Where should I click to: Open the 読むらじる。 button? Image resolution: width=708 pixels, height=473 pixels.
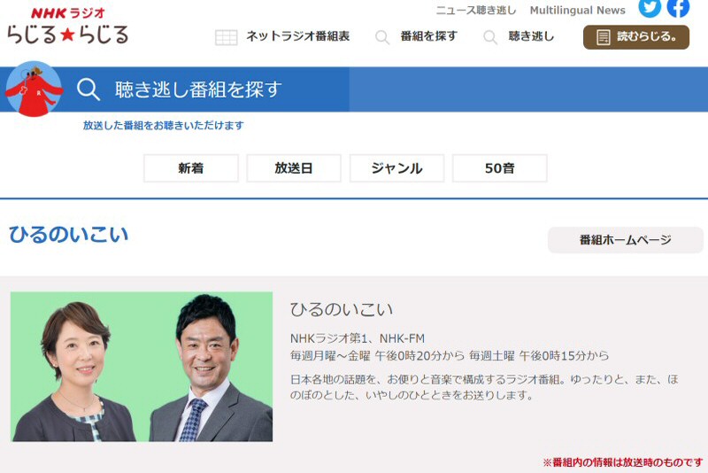[x=636, y=37]
